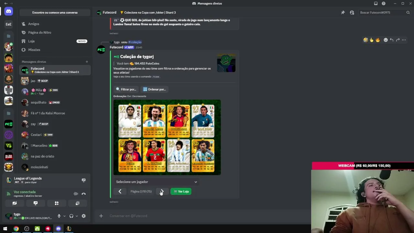The width and height of the screenshot is (414, 233).
Task: Toggle microphone mute
Action: 59,216
